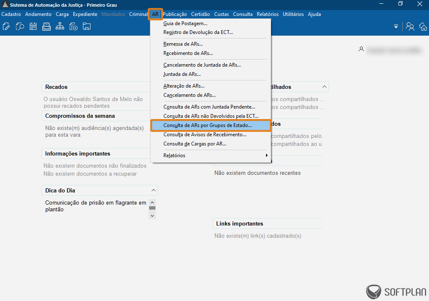Click the application icon in the title bar
The width and height of the screenshot is (429, 301).
[5, 5]
